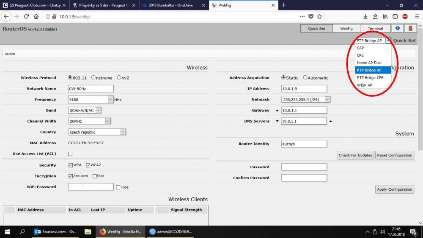Click the Quick Set button
Screen dimensions: 423x238
(x=316, y=28)
